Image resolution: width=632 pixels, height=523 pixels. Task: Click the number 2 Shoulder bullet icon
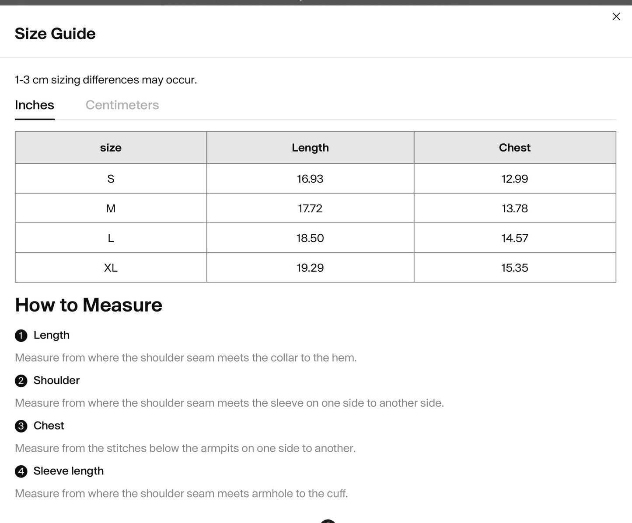(x=21, y=381)
